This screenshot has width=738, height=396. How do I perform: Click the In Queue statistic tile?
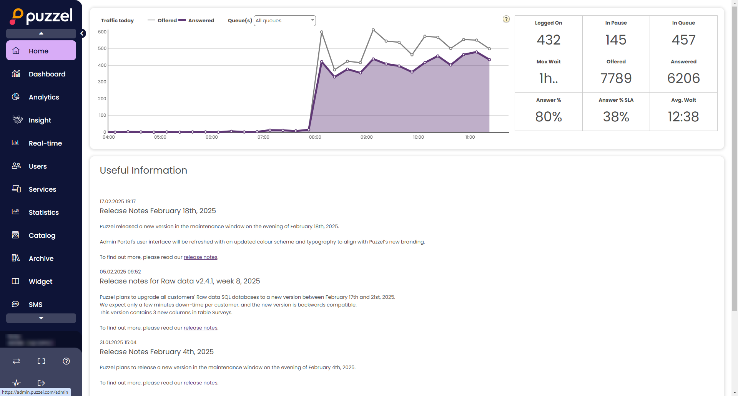pyautogui.click(x=683, y=35)
